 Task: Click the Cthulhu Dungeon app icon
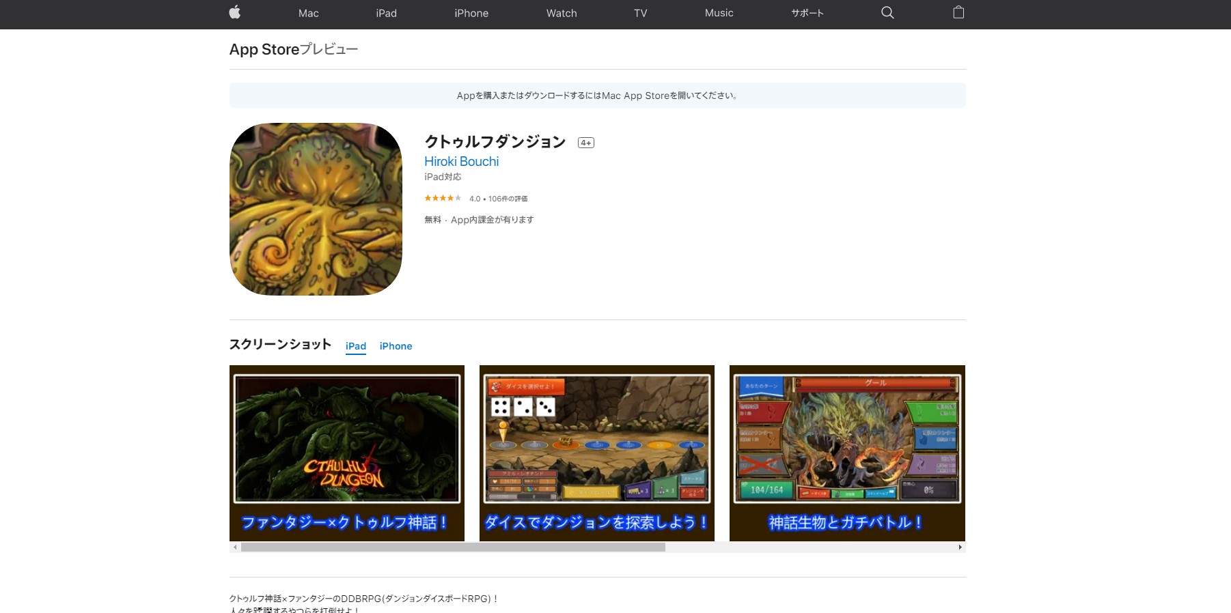pos(316,209)
